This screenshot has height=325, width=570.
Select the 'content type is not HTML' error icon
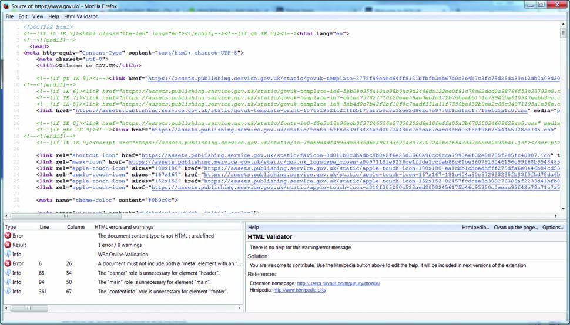click(8, 236)
